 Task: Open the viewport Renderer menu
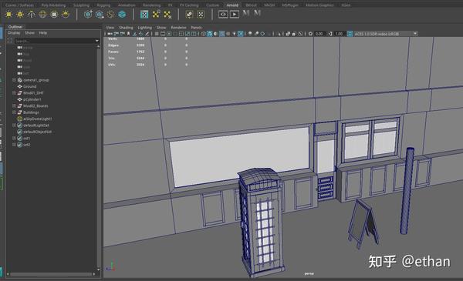click(179, 28)
